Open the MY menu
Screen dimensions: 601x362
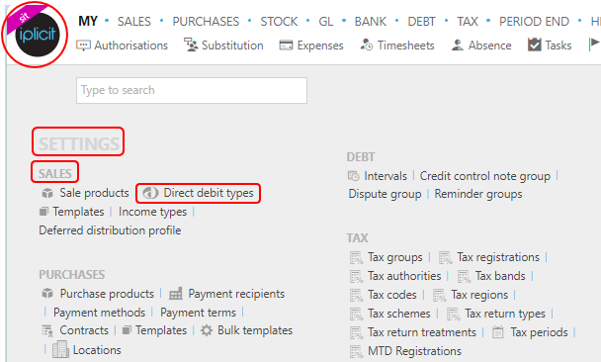point(88,21)
